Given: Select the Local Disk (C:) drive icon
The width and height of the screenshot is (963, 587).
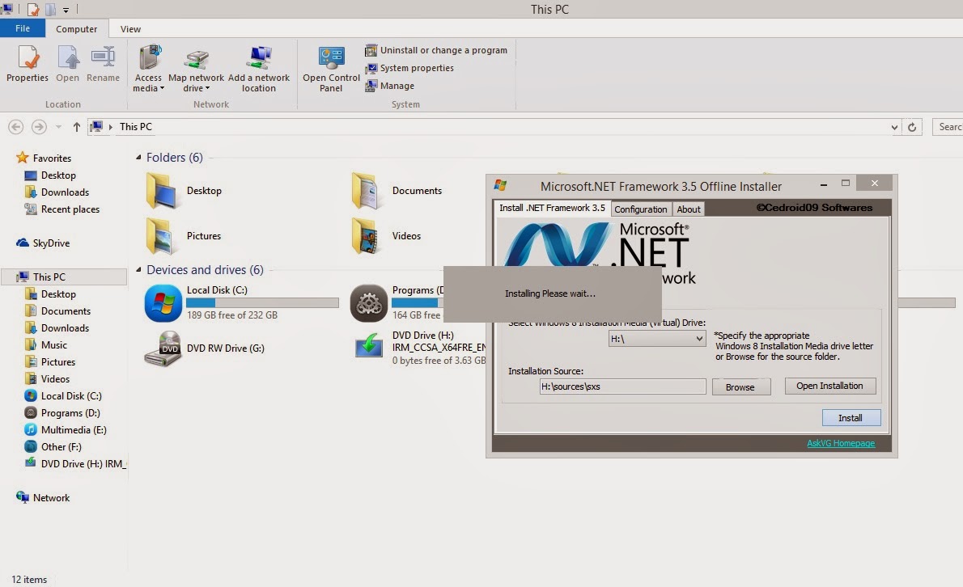Looking at the screenshot, I should pyautogui.click(x=163, y=303).
